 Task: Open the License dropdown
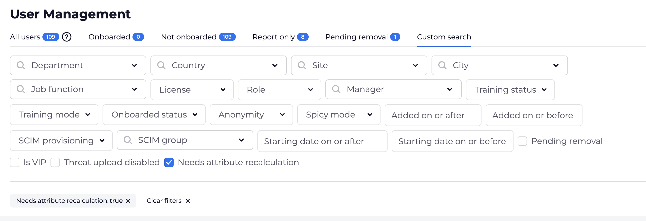click(x=192, y=90)
